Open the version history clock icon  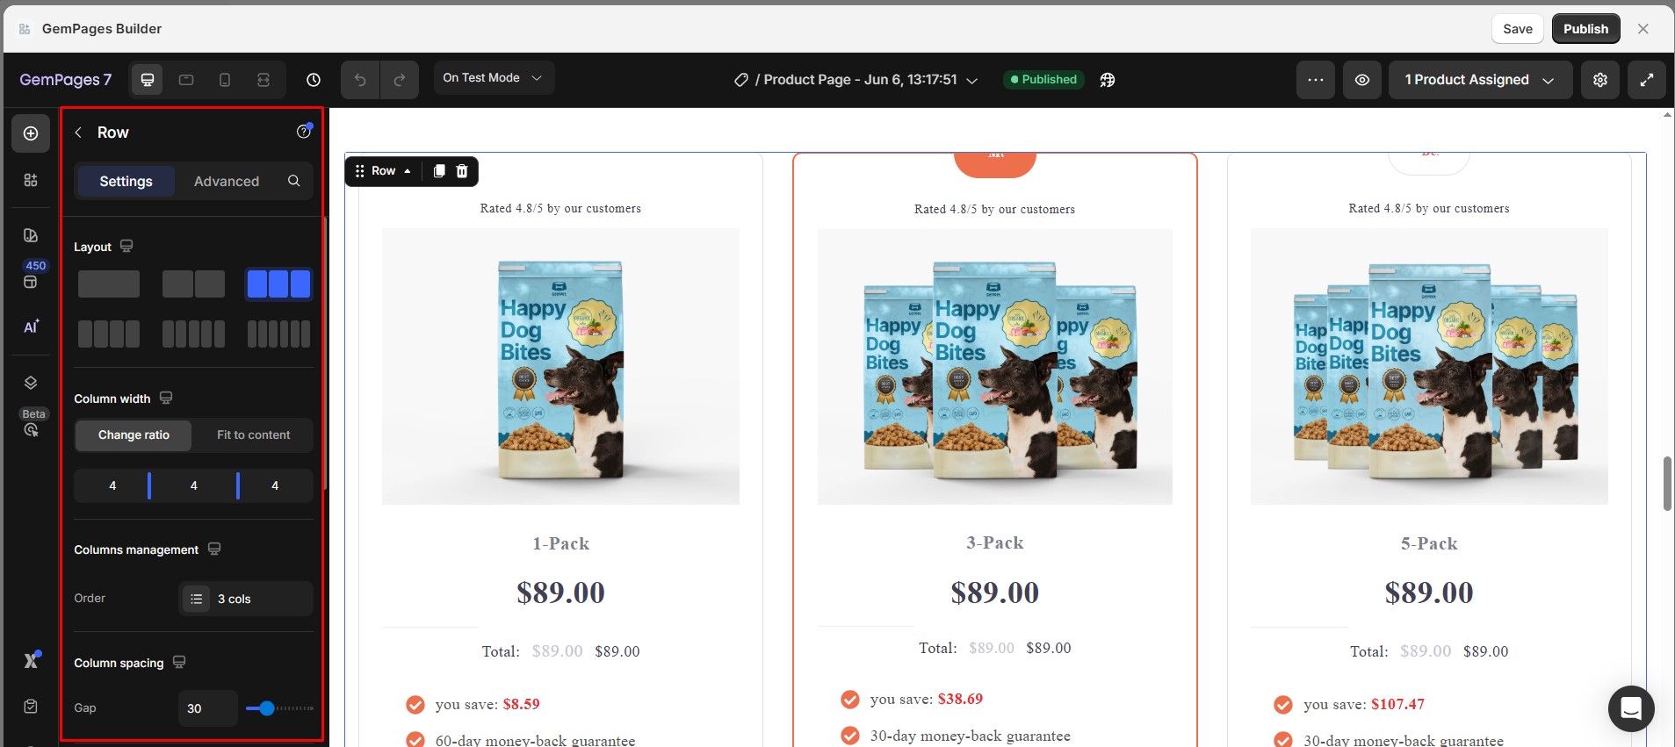click(x=314, y=80)
